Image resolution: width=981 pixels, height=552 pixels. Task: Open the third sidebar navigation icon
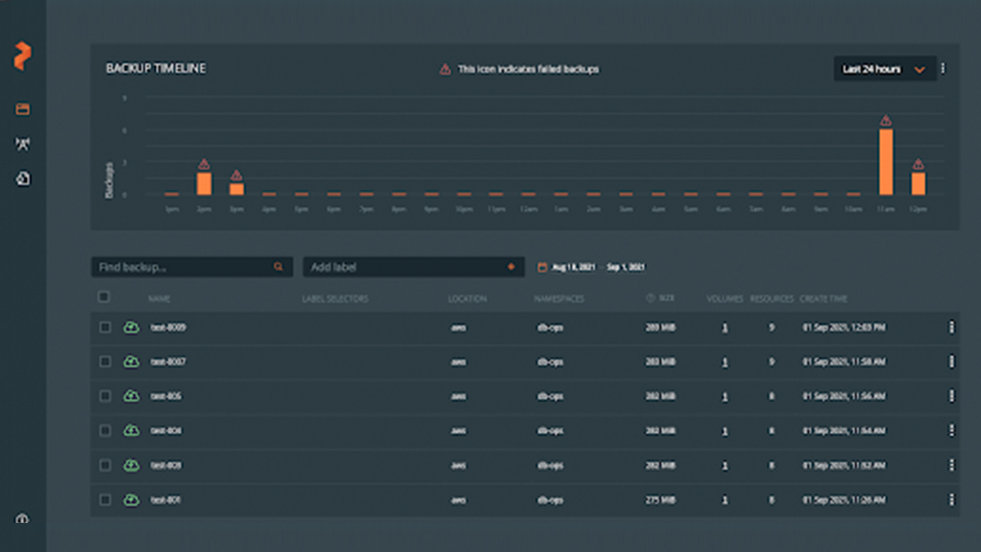click(23, 178)
